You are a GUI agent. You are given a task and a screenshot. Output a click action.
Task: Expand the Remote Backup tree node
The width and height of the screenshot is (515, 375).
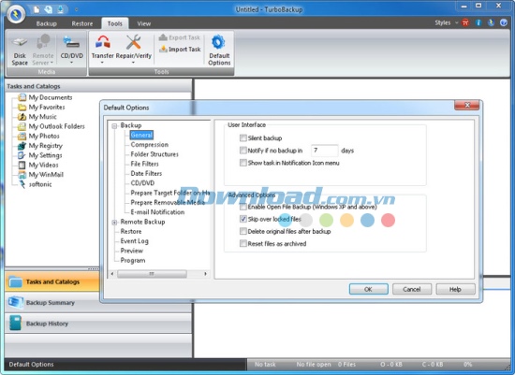[x=114, y=223]
